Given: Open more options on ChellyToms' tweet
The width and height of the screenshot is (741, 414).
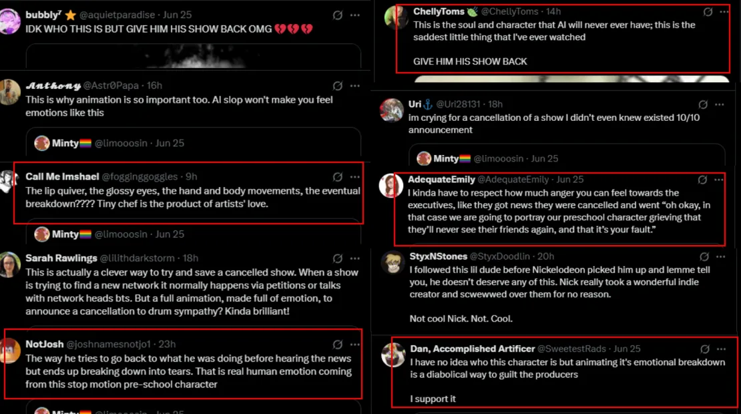Looking at the screenshot, I should coord(724,11).
